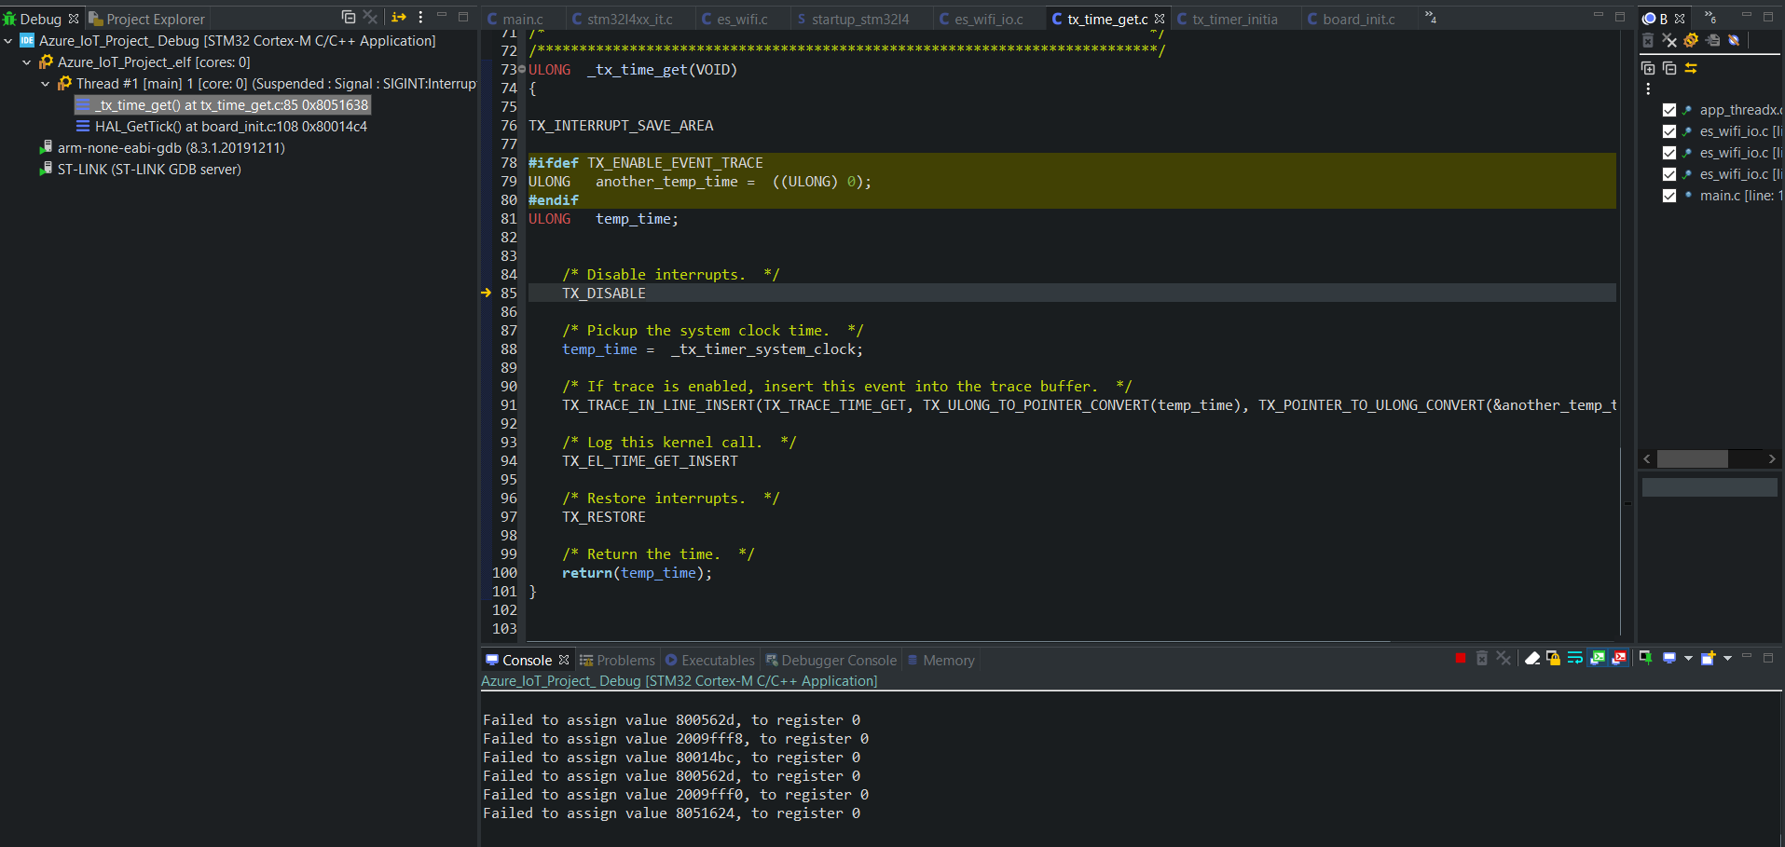Open the Debug view's three-dot menu
Viewport: 1785px width, 847px height.
420,17
